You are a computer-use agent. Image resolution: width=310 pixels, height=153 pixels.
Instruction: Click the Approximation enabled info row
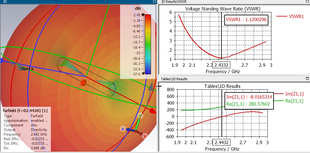pyautogui.click(x=26, y=121)
